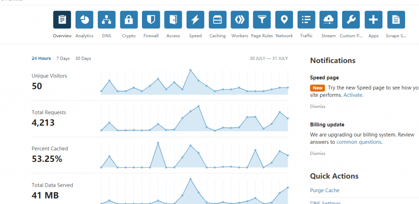Go to the Firewall shield icon
This screenshot has width=419, height=204.
[x=151, y=20]
